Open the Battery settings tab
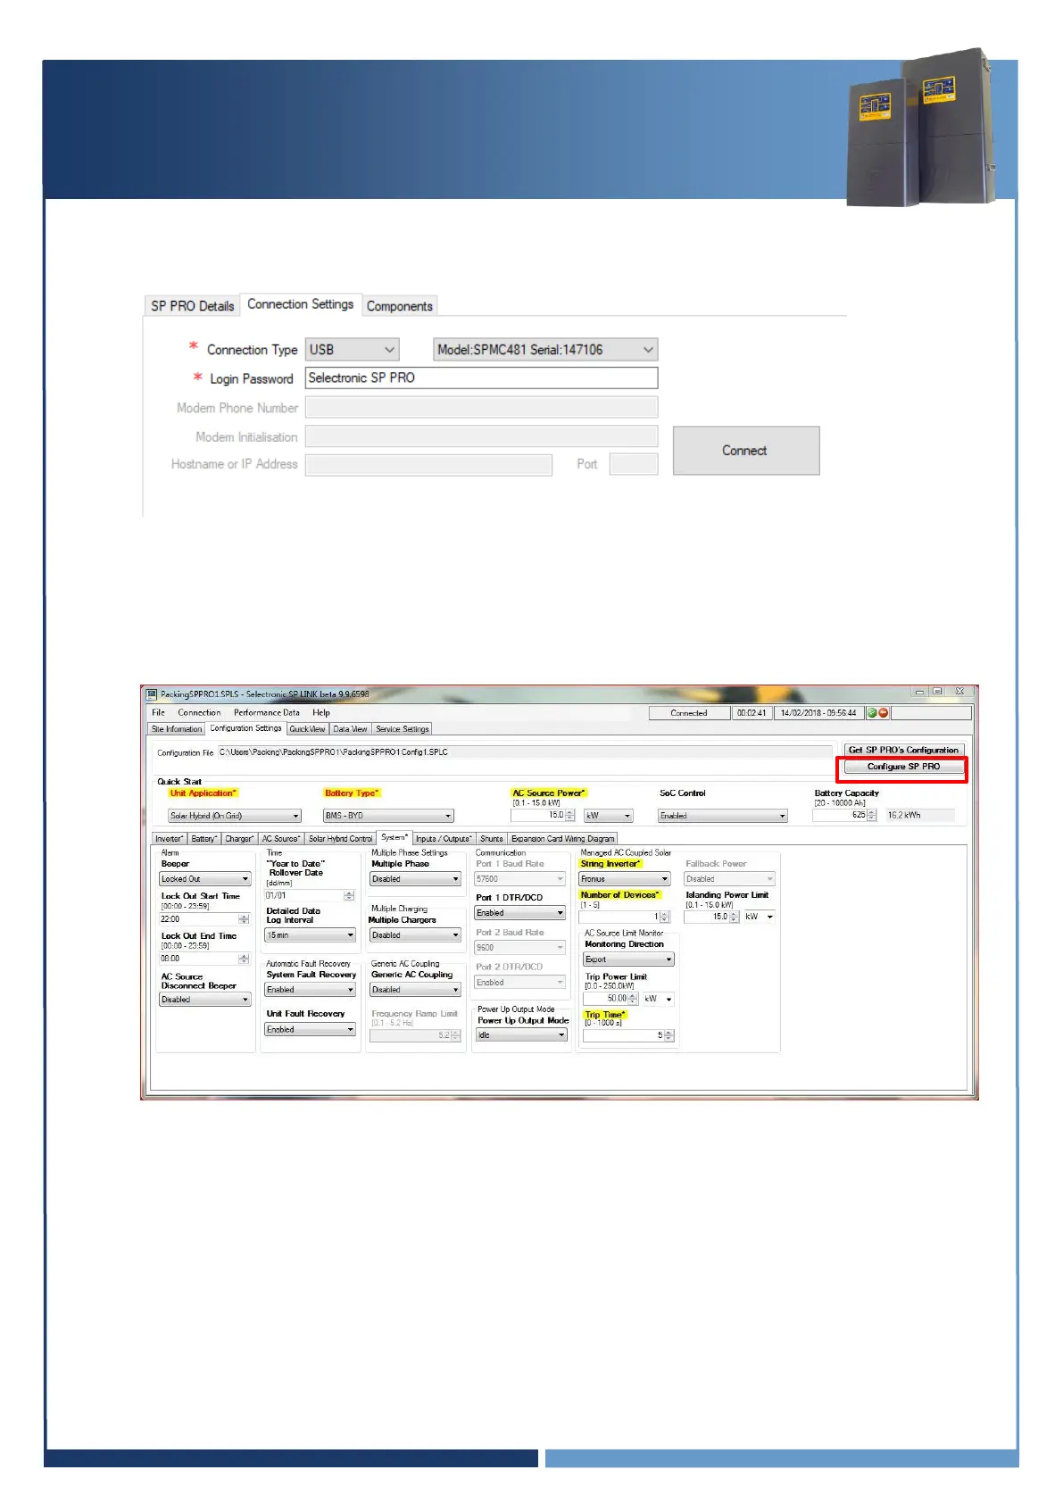Image resolution: width=1063 pixels, height=1503 pixels. pyautogui.click(x=203, y=839)
